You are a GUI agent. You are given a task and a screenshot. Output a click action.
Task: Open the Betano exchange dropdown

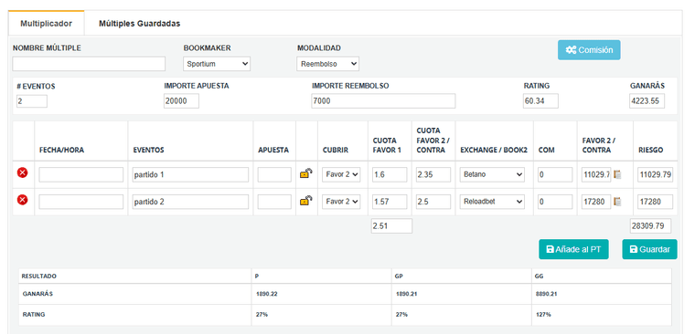[492, 174]
